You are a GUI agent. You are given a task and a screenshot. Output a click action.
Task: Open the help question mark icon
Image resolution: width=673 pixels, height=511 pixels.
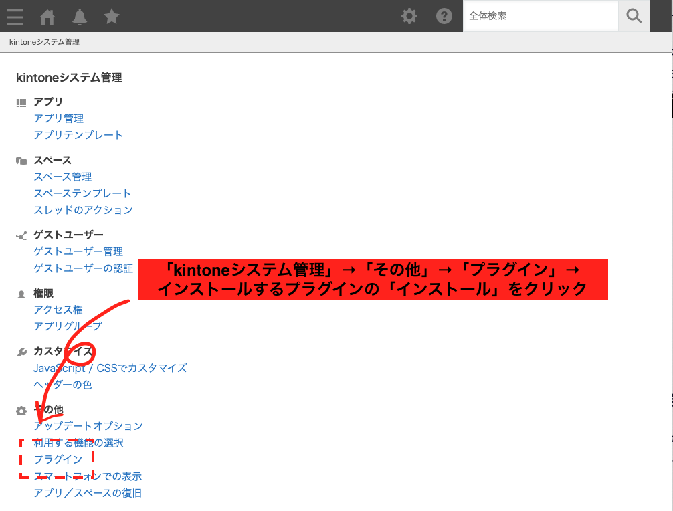pyautogui.click(x=444, y=16)
